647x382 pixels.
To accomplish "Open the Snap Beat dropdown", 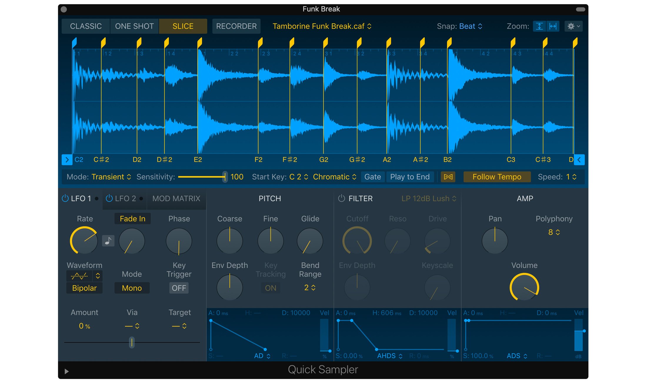I will (471, 26).
